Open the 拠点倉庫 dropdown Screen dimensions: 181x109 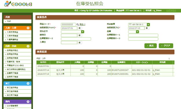[148, 25]
